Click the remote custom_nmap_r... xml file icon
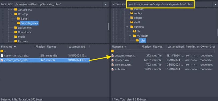Viewport: 218px width, 101px height. (x=112, y=56)
